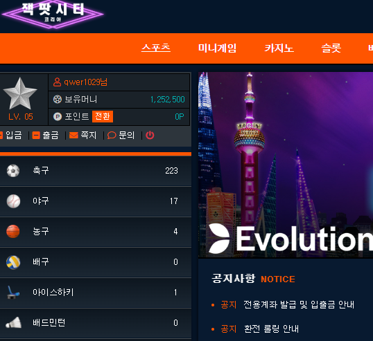
Task: Click the orange 전환 points button
Action: point(103,116)
